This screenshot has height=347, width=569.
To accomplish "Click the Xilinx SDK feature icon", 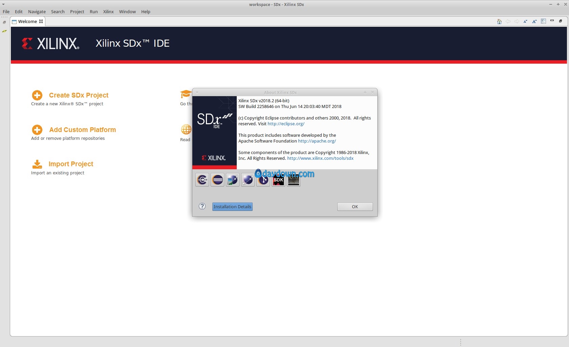I will tap(278, 180).
